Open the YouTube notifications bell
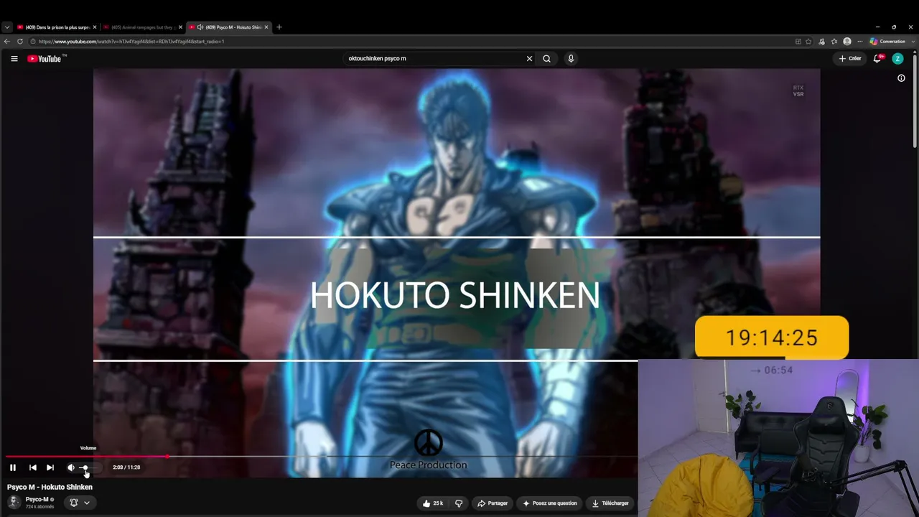 877,59
